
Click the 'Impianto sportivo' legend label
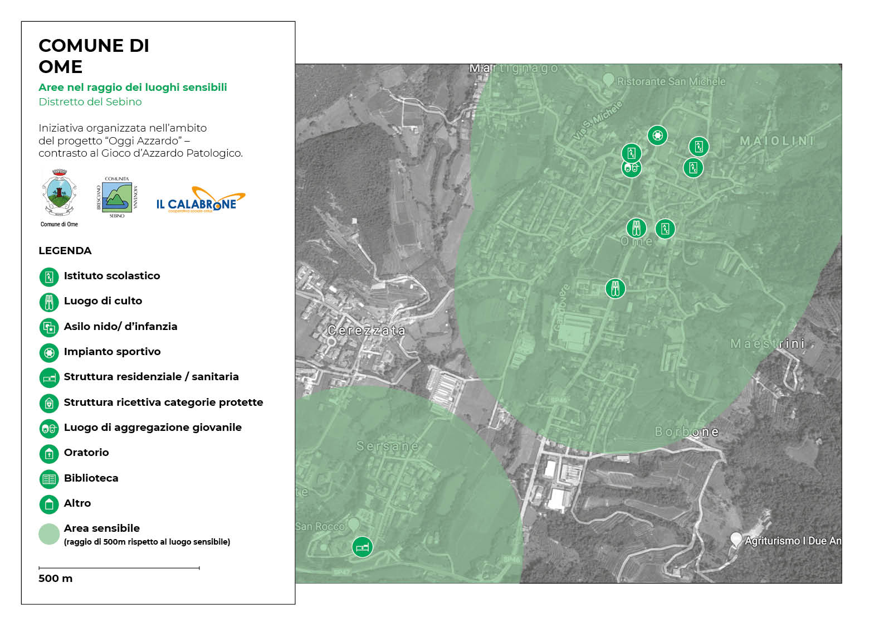pyautogui.click(x=113, y=351)
